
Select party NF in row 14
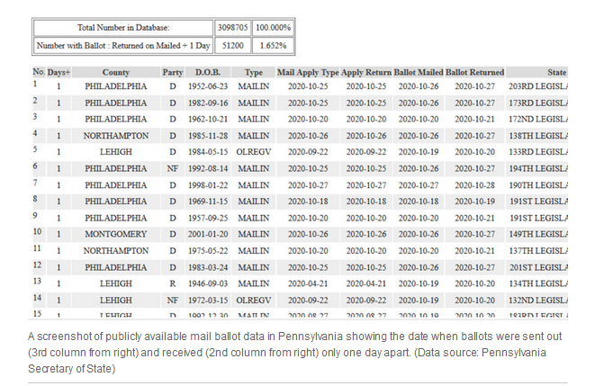[173, 300]
